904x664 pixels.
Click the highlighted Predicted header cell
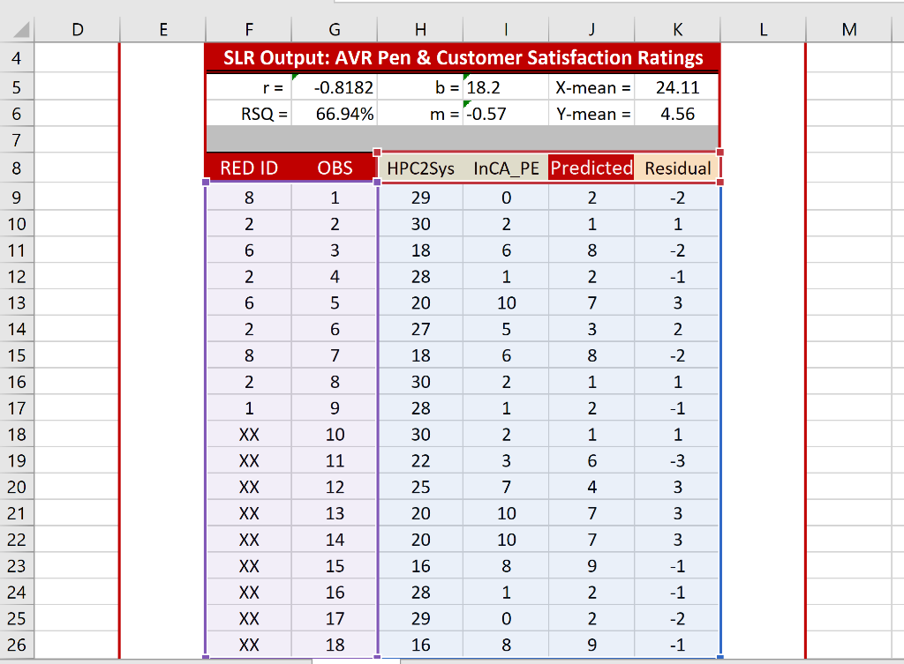click(591, 168)
